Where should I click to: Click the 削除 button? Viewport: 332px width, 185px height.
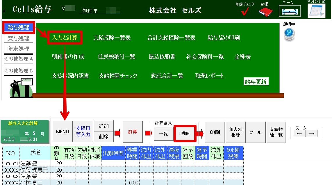coord(103,137)
